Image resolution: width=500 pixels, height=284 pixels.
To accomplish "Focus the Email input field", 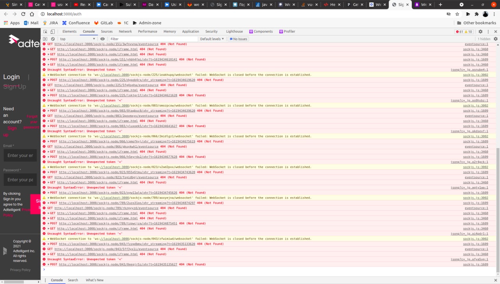I will coord(20,155).
